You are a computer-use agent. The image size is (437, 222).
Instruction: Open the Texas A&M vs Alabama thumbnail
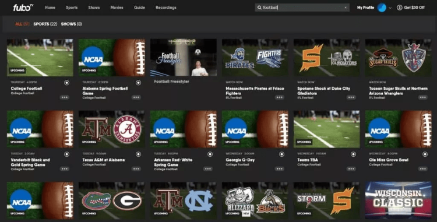point(112,129)
